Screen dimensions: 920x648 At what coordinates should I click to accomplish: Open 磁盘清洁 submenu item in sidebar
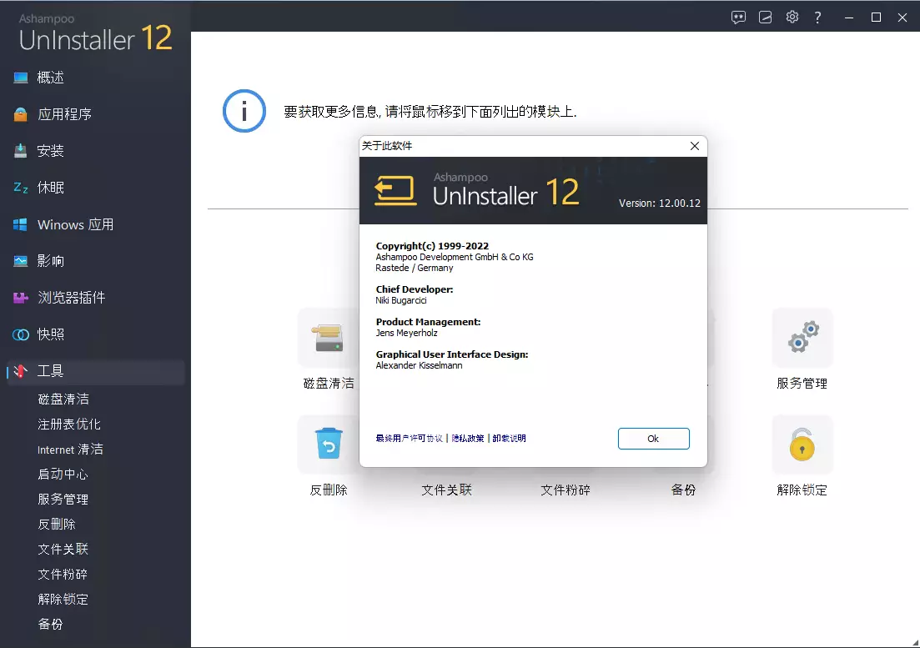pos(63,399)
